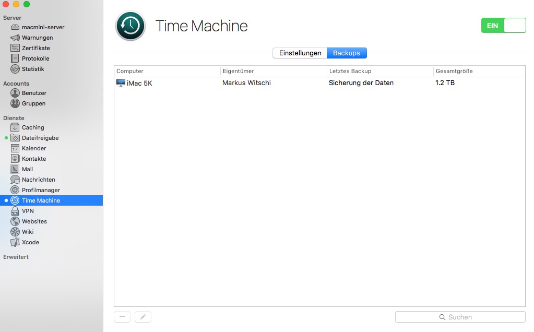534x332 pixels.
Task: Select Wiki service icon
Action: [15, 232]
